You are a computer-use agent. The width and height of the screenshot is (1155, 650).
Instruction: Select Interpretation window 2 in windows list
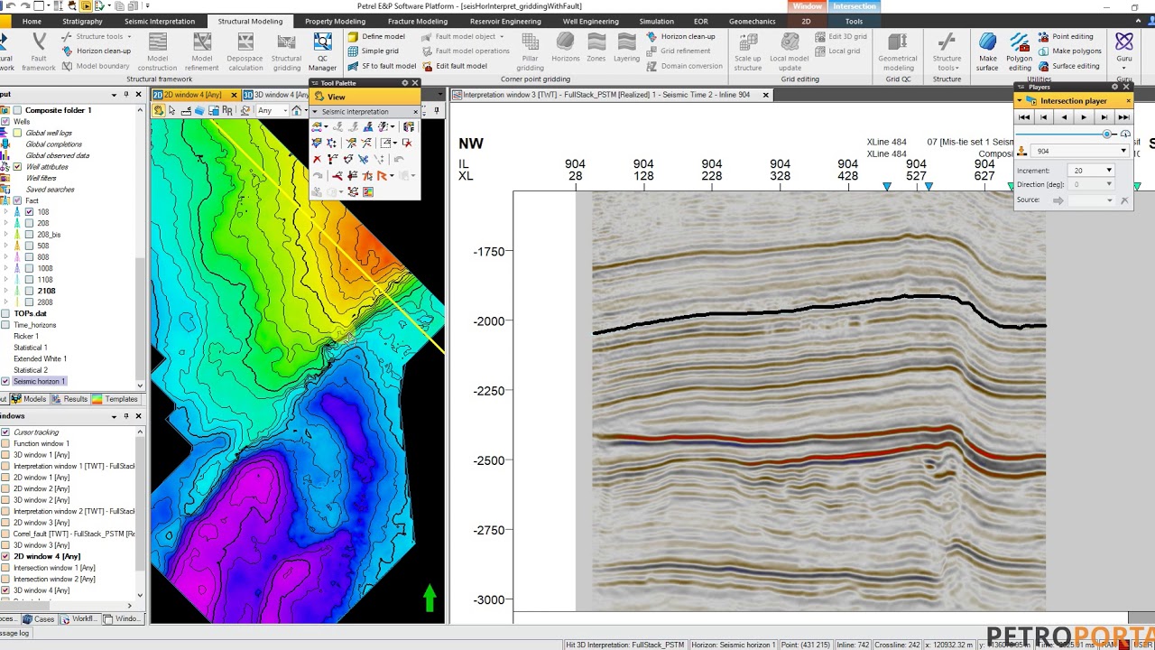[x=74, y=511]
